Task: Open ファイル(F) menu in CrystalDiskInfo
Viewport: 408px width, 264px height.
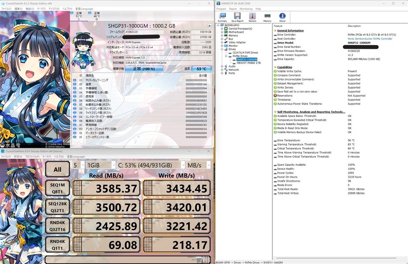Action: (x=6, y=9)
